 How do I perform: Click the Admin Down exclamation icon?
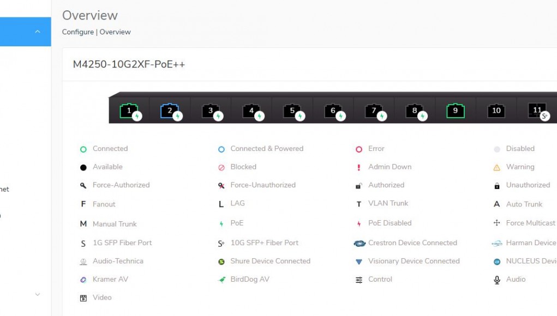(359, 167)
